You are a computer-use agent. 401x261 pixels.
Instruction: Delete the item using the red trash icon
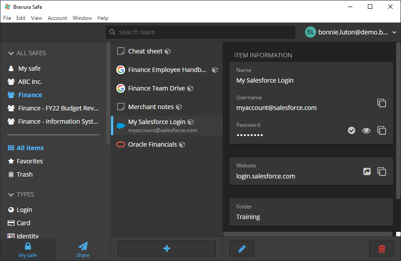(381, 249)
